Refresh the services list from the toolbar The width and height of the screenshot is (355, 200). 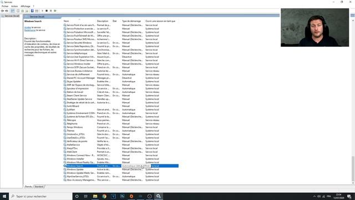[x=22, y=11]
